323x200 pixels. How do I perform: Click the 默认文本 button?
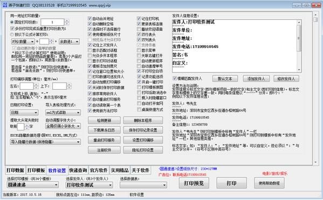(225, 78)
